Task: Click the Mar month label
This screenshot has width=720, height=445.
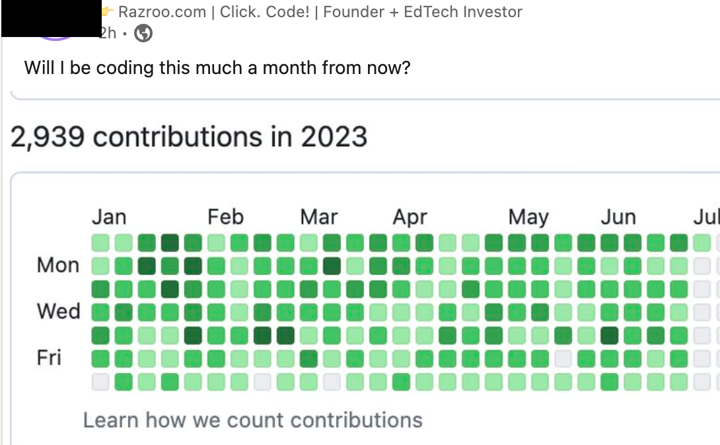Action: (x=318, y=217)
